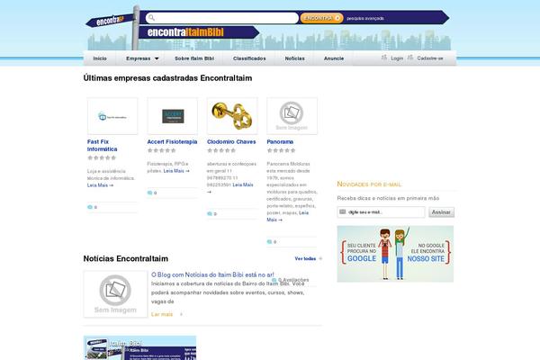Click the envelope icon in email field
This screenshot has height=360, width=540.
[342, 211]
